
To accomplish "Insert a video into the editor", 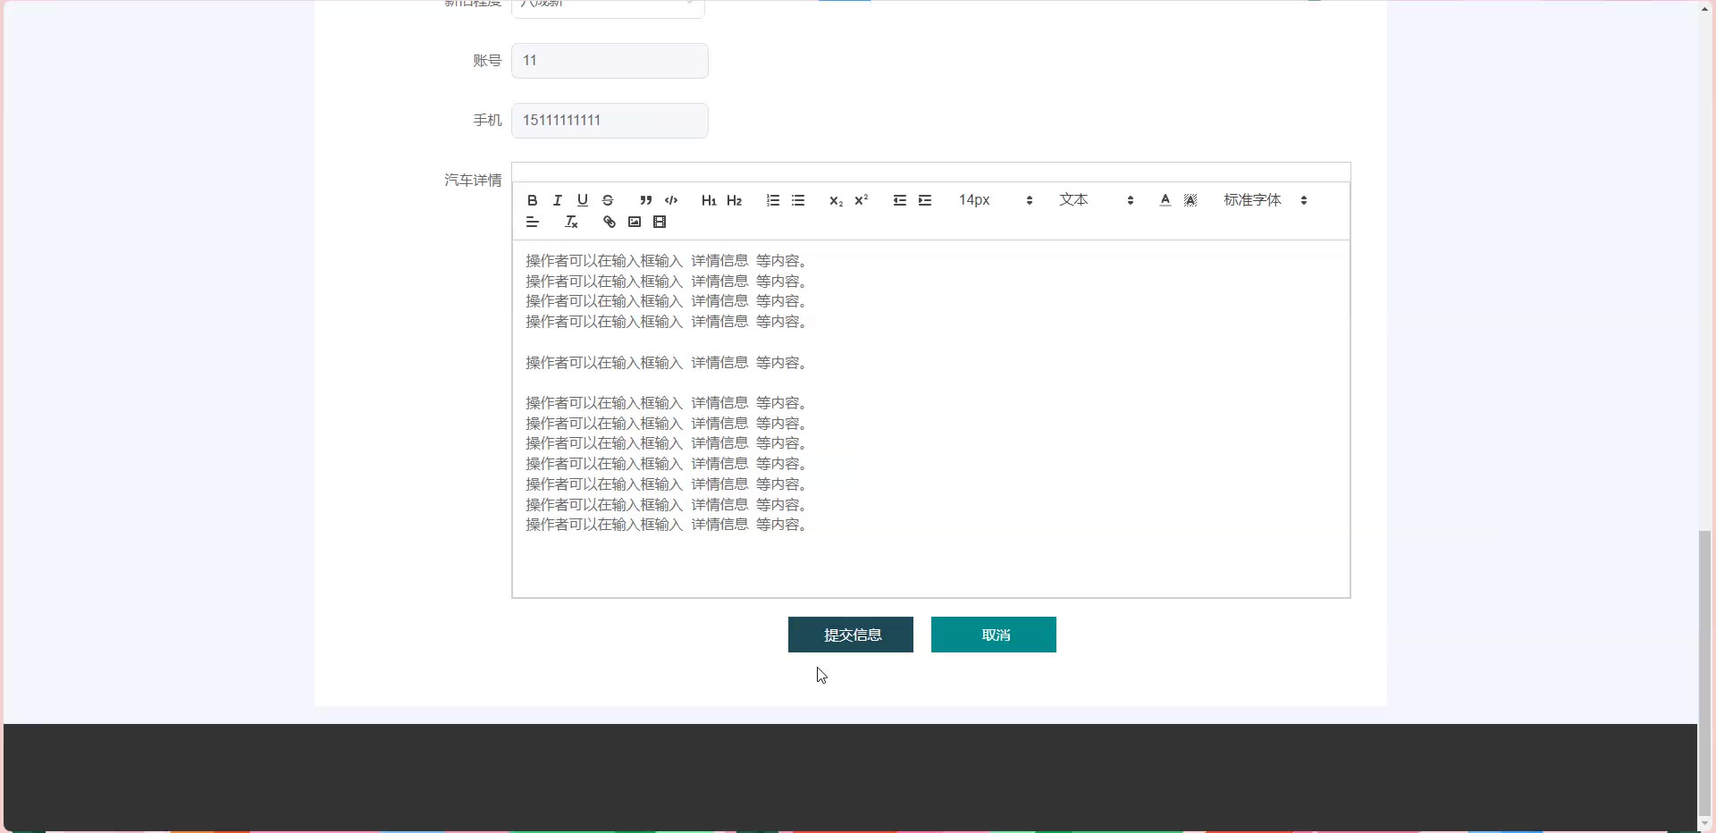I will pyautogui.click(x=659, y=222).
